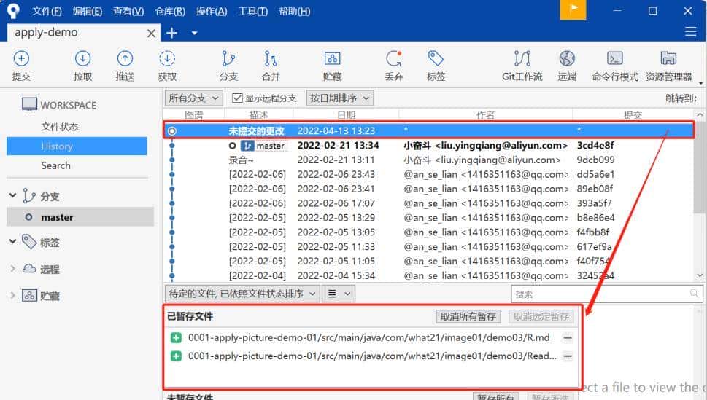Image resolution: width=707 pixels, height=400 pixels.
Task: Select History in sidebar
Action: tap(77, 146)
